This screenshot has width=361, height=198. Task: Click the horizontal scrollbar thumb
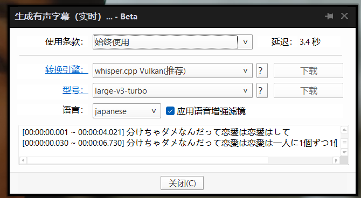[148, 160]
